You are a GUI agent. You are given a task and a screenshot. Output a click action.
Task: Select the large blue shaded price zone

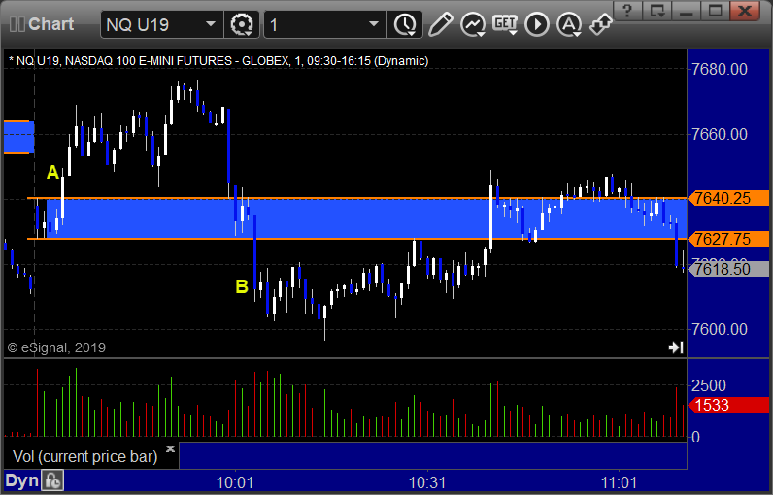(x=366, y=218)
